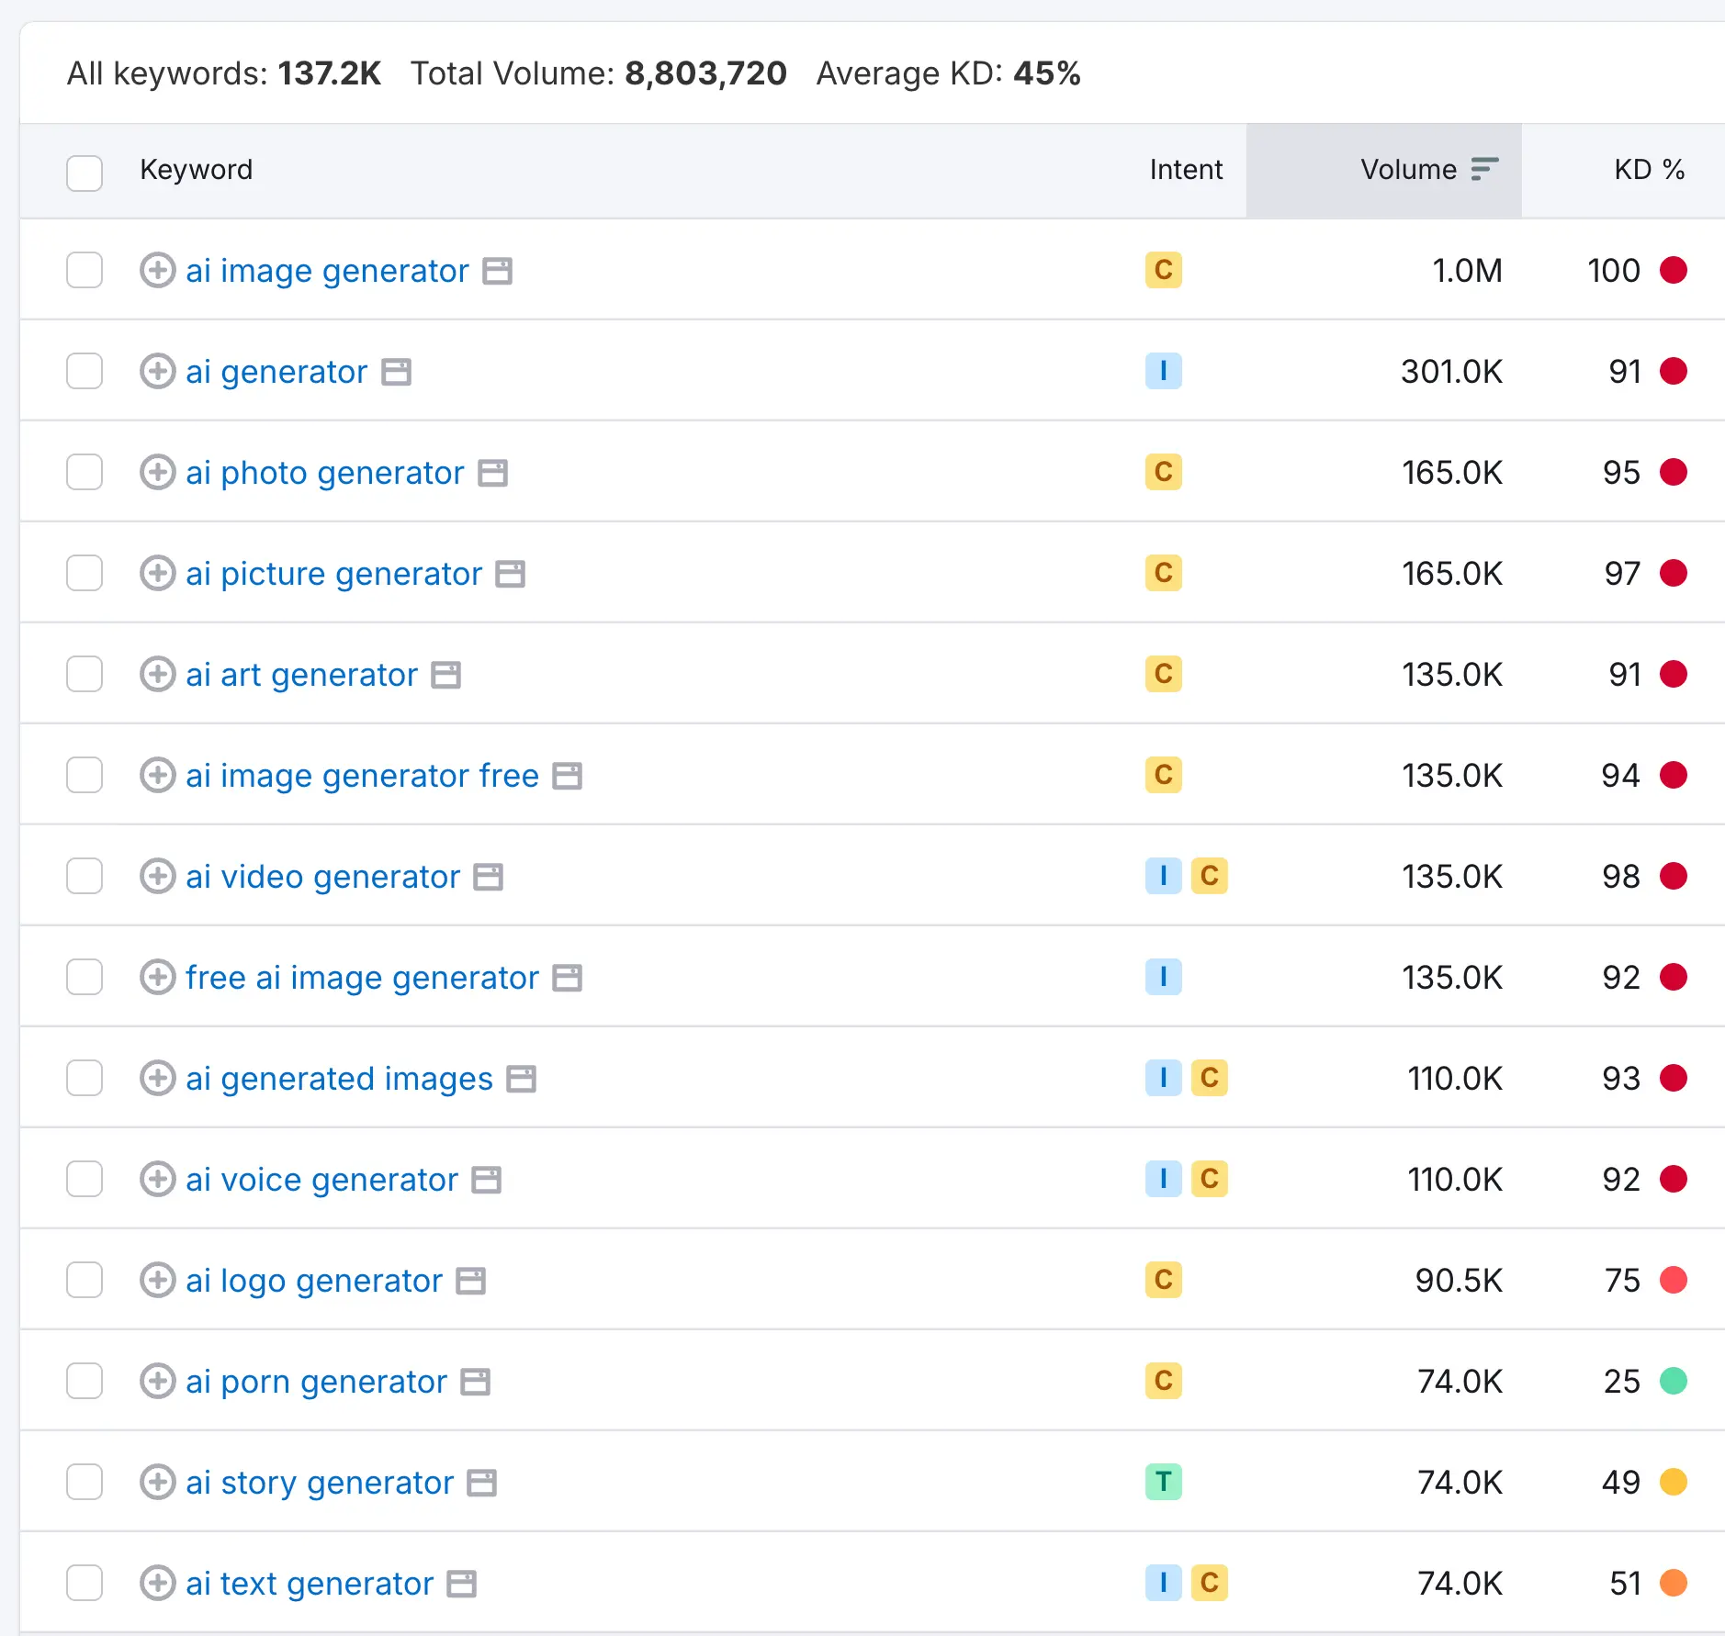1725x1636 pixels.
Task: Click the Transactional intent badge for 'ai story generator'
Action: pos(1163,1482)
